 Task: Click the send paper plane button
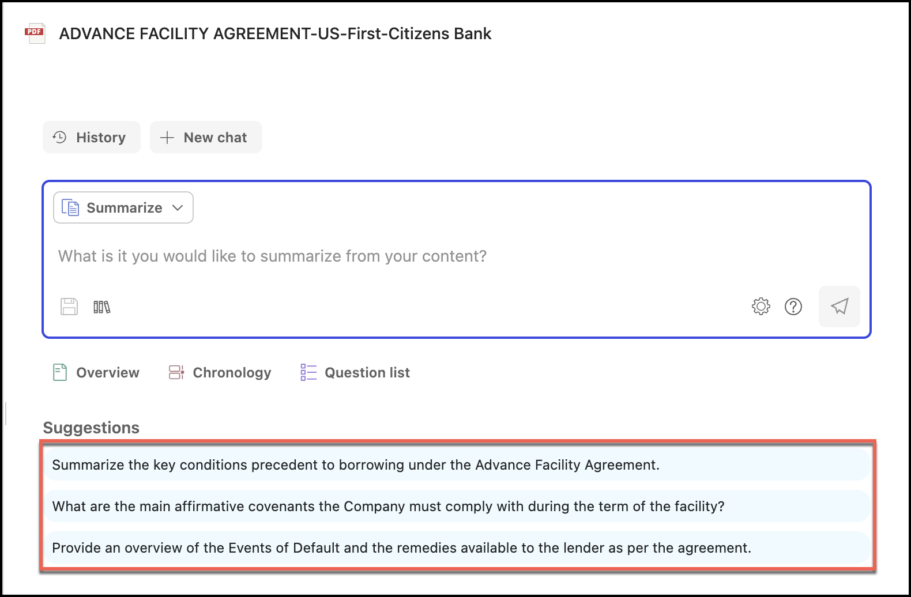(840, 307)
